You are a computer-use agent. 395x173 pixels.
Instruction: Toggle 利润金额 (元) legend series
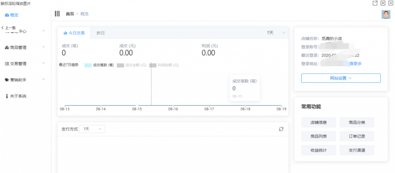[x=164, y=65]
